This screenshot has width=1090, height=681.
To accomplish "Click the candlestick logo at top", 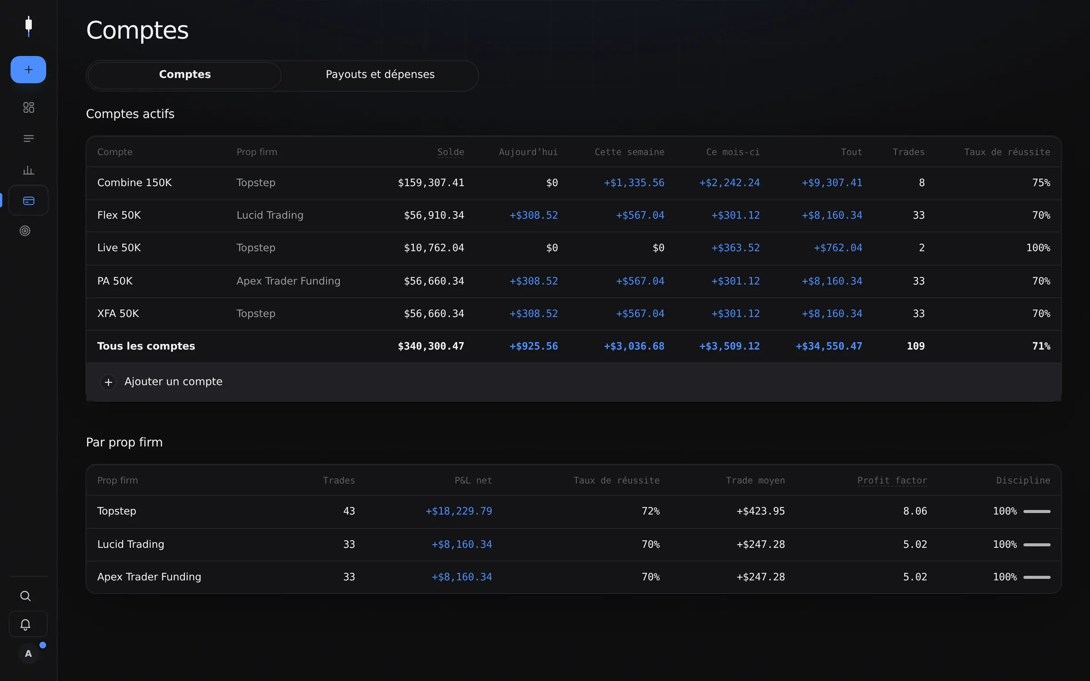I will pyautogui.click(x=29, y=26).
